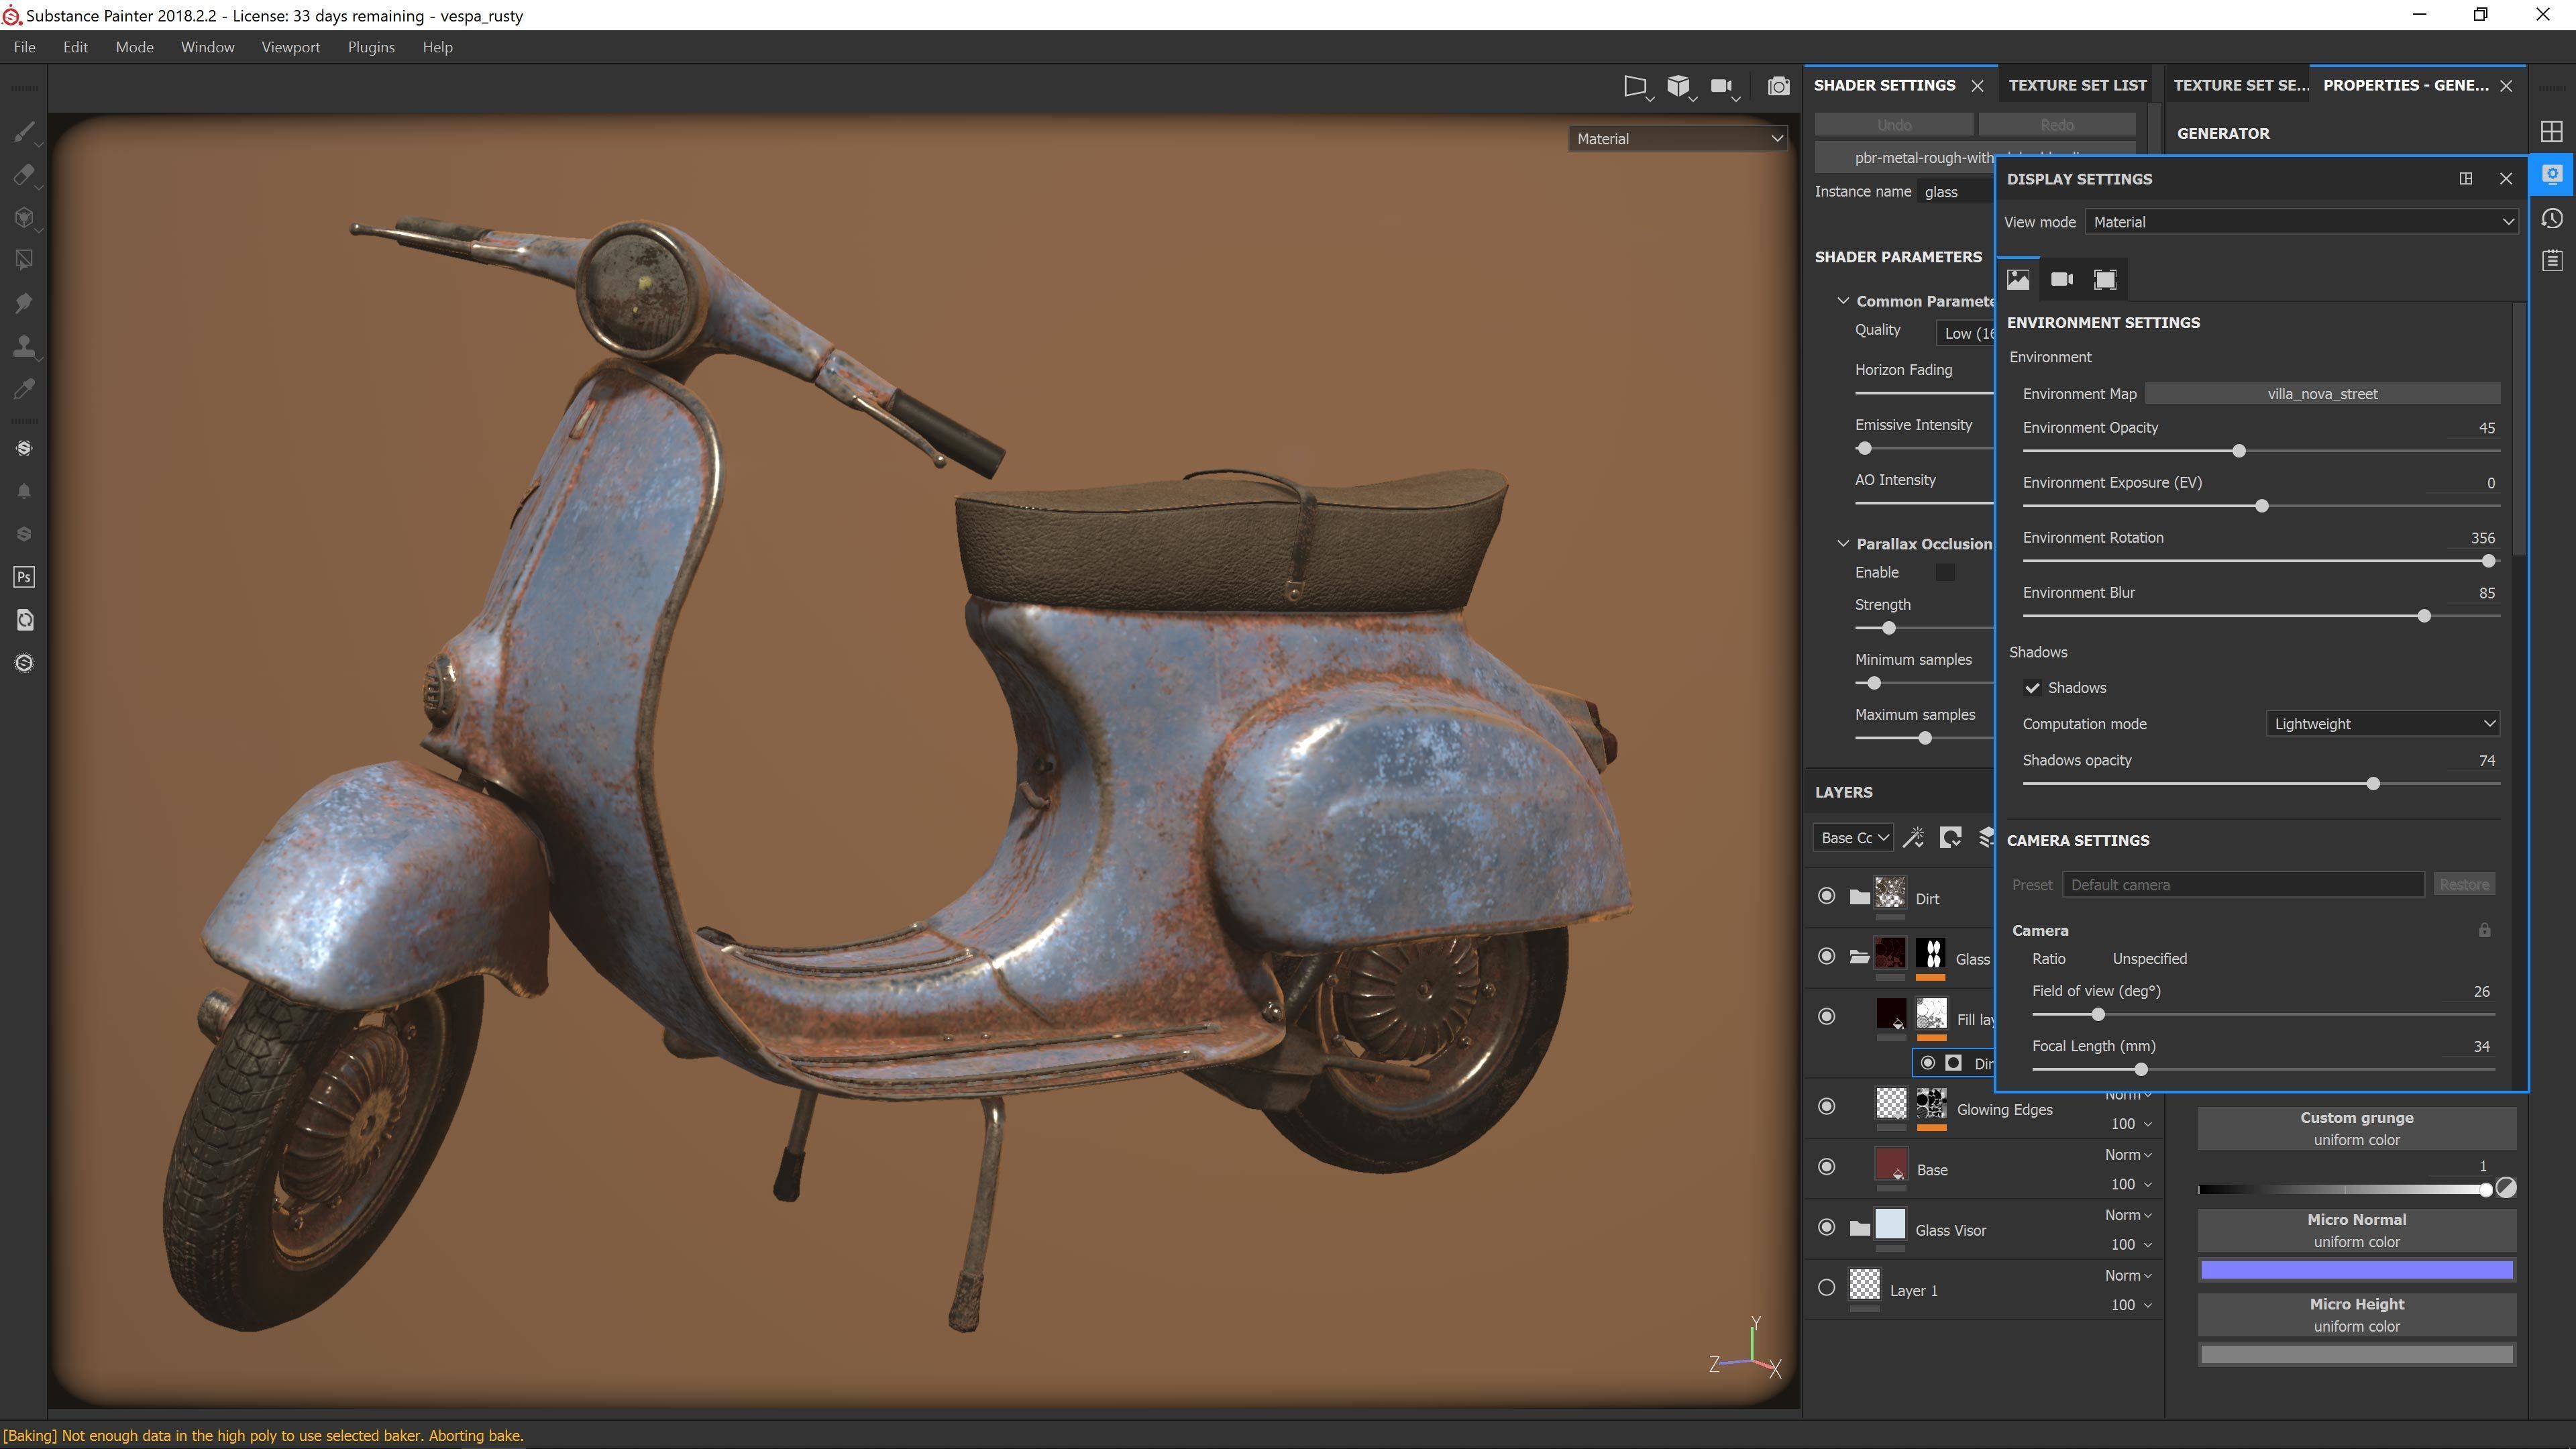Select the Clone stamp tool
The height and width of the screenshot is (1449, 2576).
coord(25,346)
